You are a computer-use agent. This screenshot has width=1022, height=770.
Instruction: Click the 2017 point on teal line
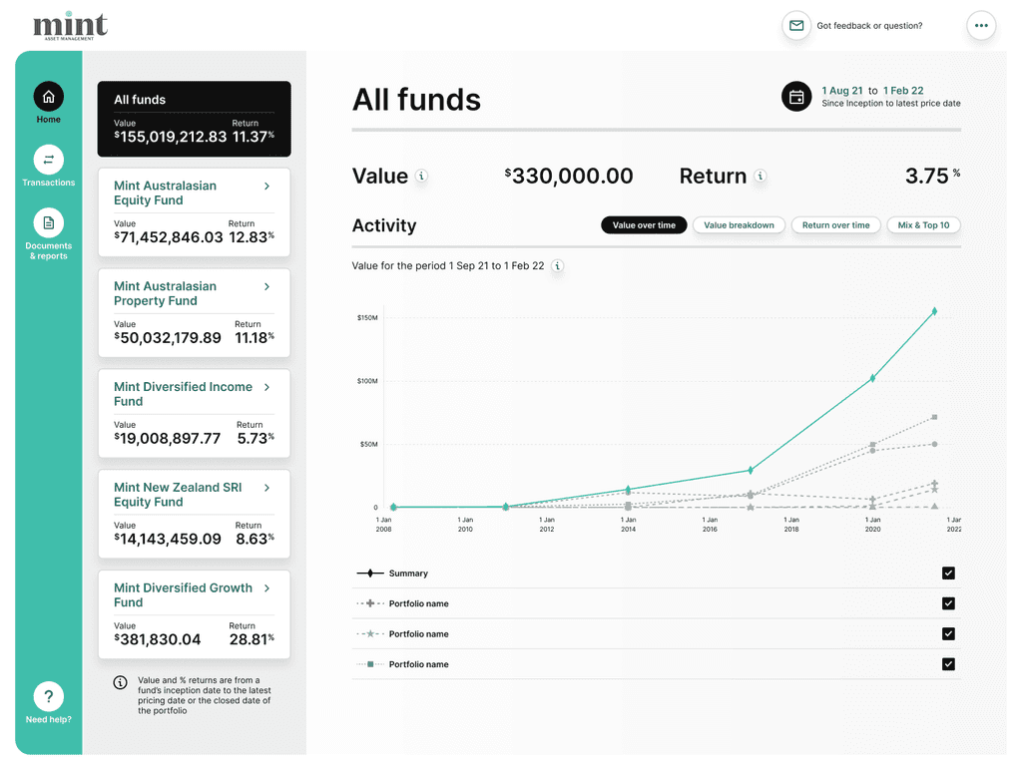coord(751,470)
